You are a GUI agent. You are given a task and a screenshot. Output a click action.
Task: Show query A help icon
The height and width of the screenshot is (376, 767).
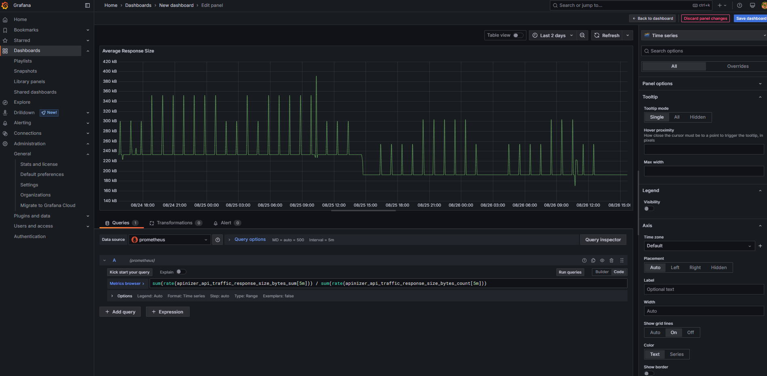click(x=584, y=261)
